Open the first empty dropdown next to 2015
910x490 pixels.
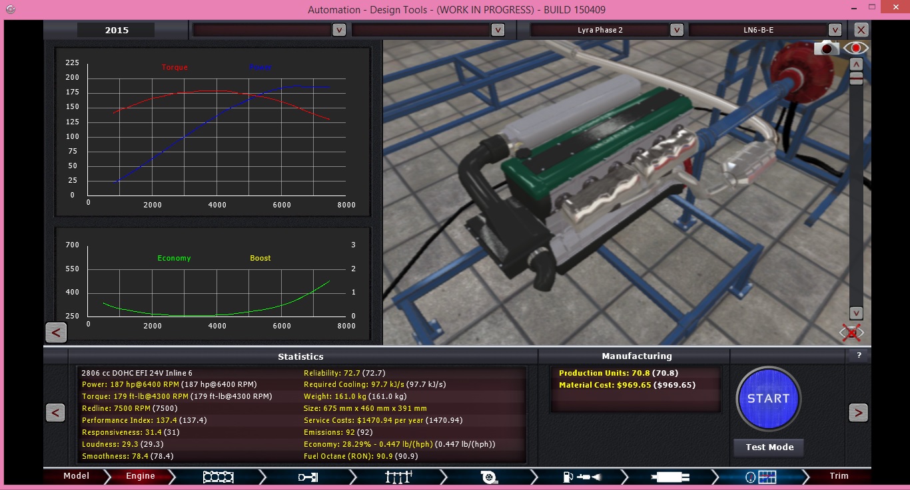pos(338,30)
